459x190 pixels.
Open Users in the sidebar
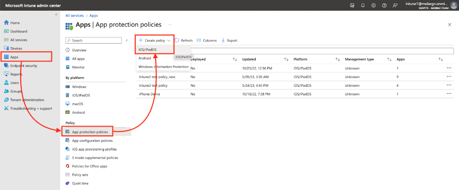point(15,83)
